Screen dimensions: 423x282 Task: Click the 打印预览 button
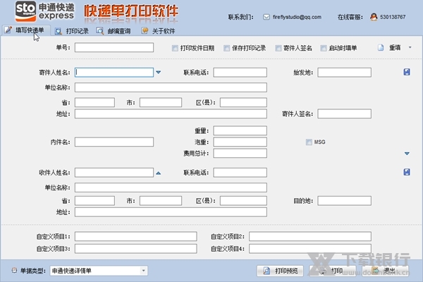tap(280, 271)
